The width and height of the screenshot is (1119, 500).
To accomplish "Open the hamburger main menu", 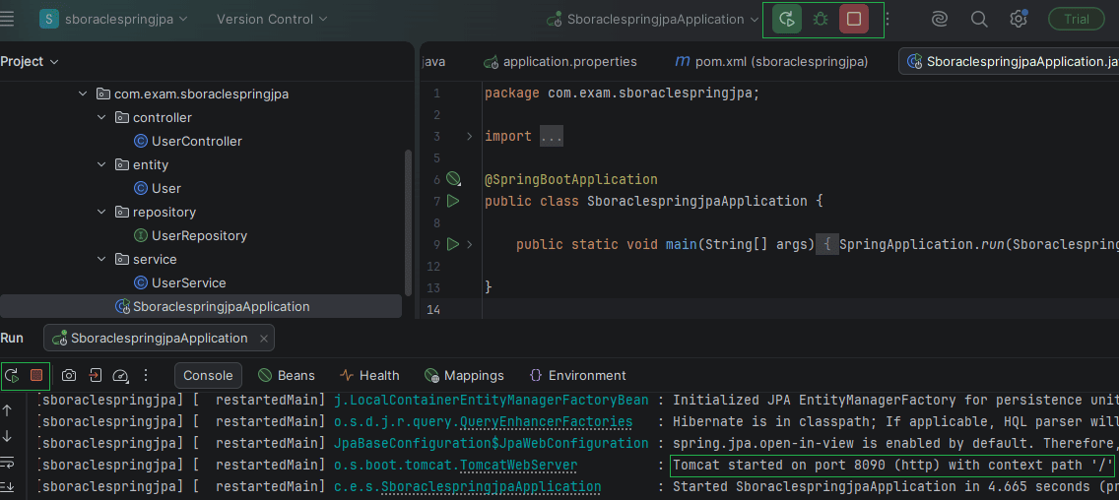I will (x=6, y=20).
